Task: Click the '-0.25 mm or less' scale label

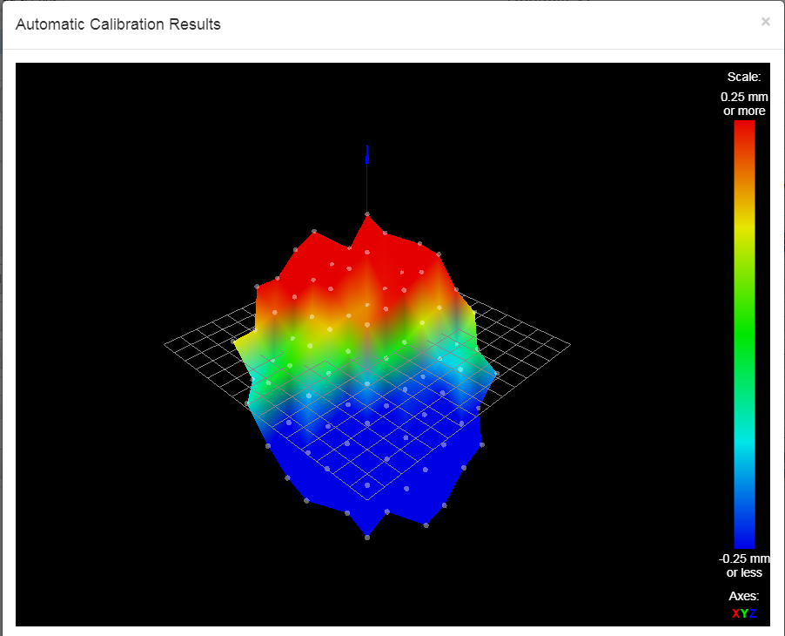Action: (x=744, y=565)
